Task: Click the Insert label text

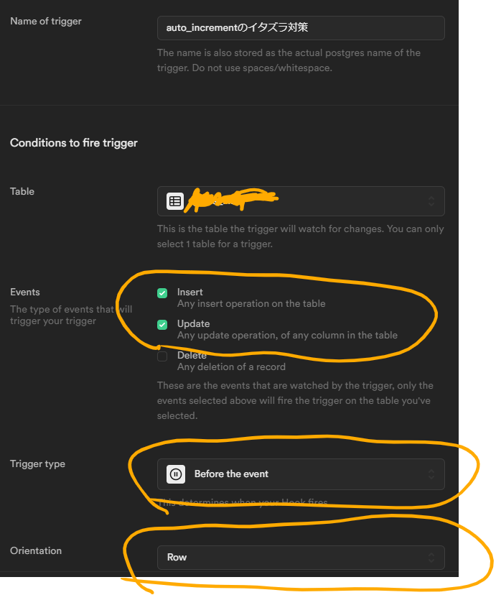Action: (189, 292)
